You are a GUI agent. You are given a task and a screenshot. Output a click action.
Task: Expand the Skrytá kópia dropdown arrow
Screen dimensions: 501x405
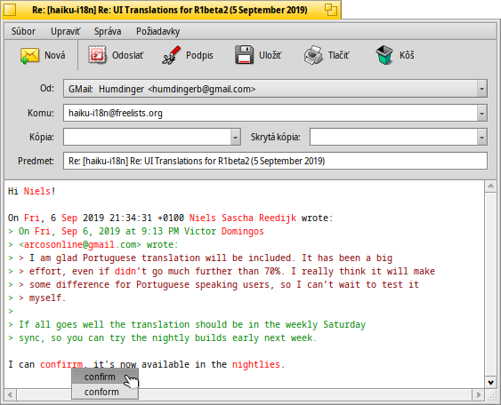(x=481, y=137)
